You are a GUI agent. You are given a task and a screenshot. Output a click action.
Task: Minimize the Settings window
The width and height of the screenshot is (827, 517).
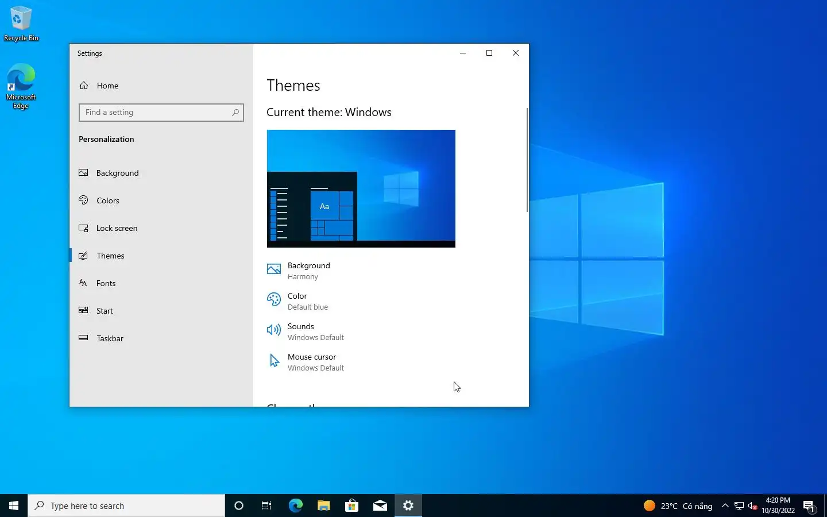[463, 53]
